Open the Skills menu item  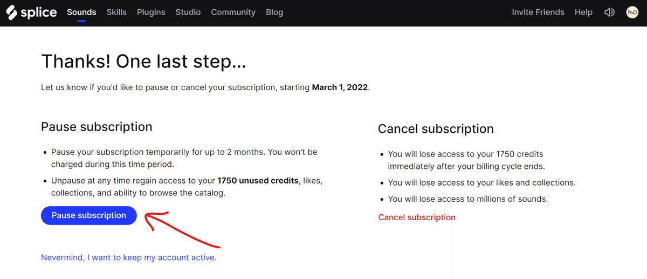coord(116,12)
